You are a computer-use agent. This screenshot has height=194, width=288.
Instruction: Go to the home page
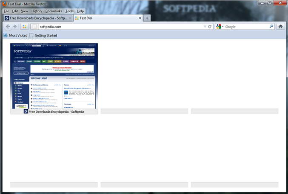pyautogui.click(x=280, y=27)
